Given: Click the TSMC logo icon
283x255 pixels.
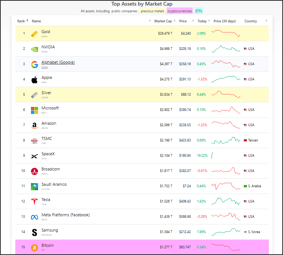Looking at the screenshot, I should click(x=34, y=141).
